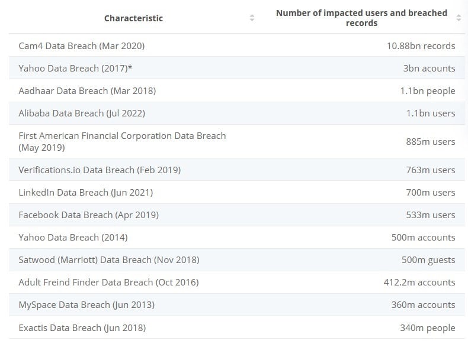Select 'Satwood (Marriott) Data Breach (Nov 2018)' label

coord(109,259)
